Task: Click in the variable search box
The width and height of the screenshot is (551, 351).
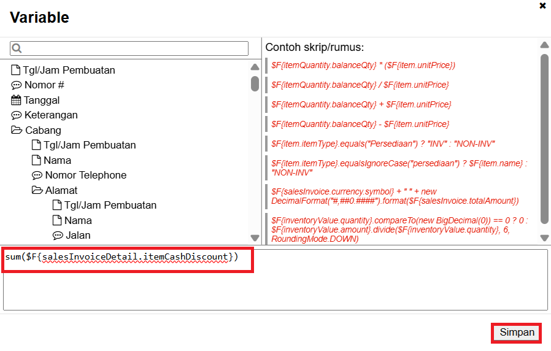Action: click(135, 49)
